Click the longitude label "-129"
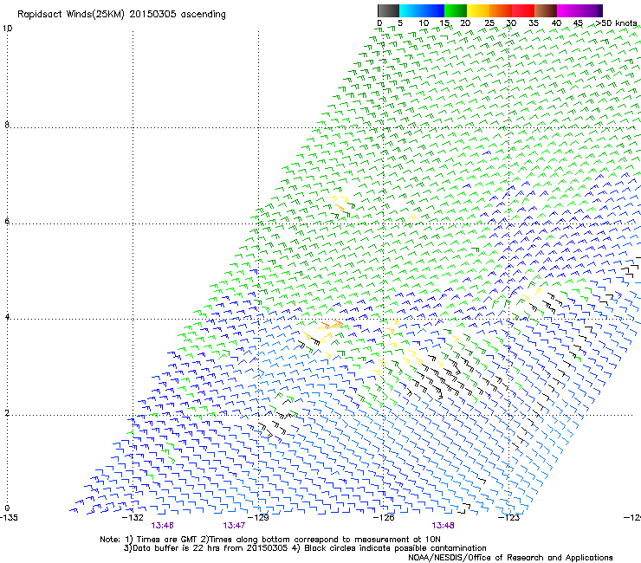Viewport: 641px width, 563px height. [x=258, y=518]
